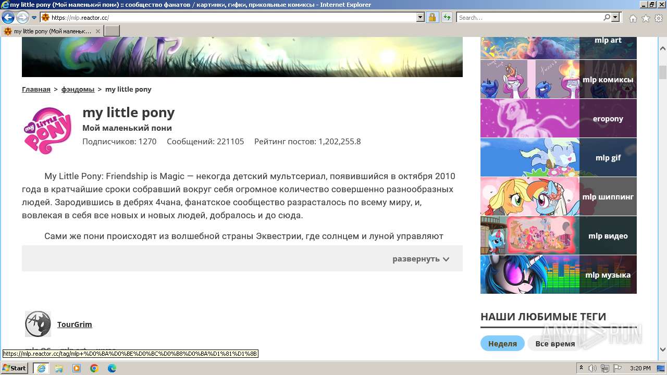Click the My Little Pony logo image
This screenshot has height=375, width=667.
tap(47, 130)
